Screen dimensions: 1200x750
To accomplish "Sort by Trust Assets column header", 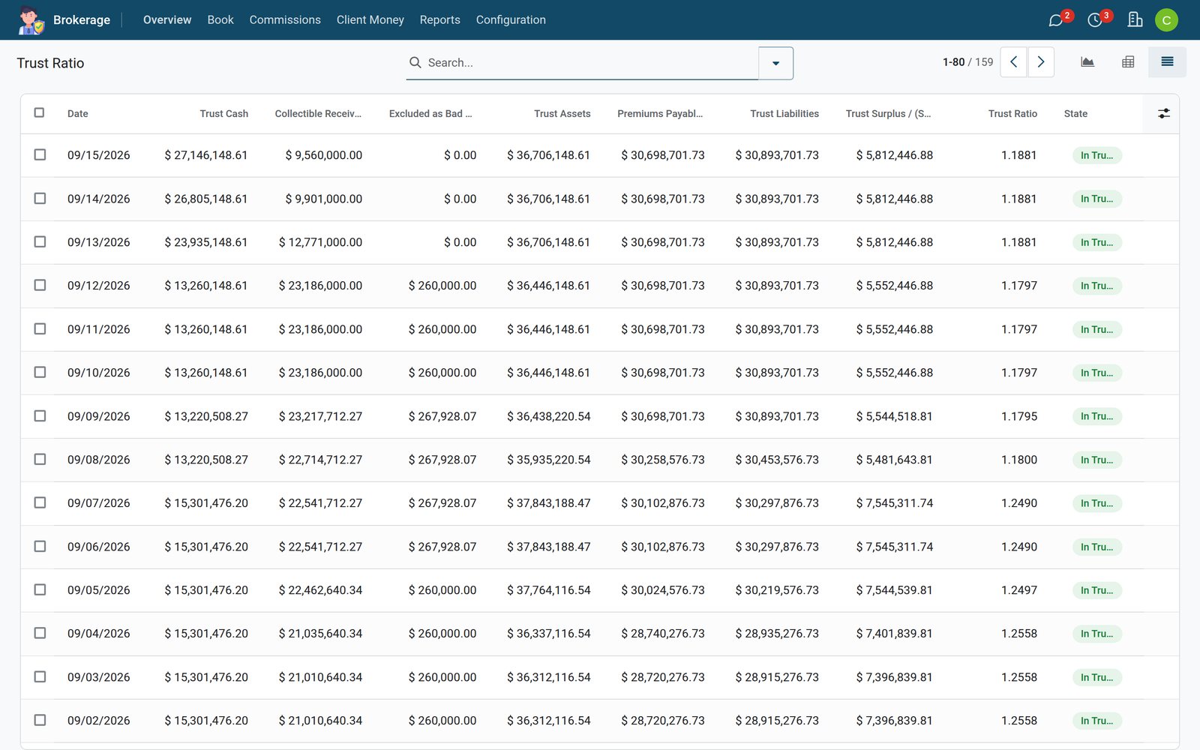I will pyautogui.click(x=562, y=114).
